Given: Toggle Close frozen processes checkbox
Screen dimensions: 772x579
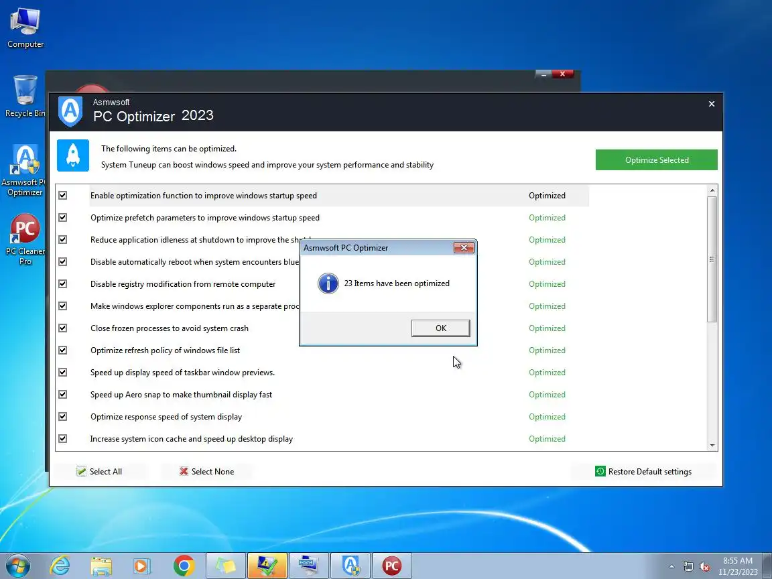Looking at the screenshot, I should coord(62,328).
